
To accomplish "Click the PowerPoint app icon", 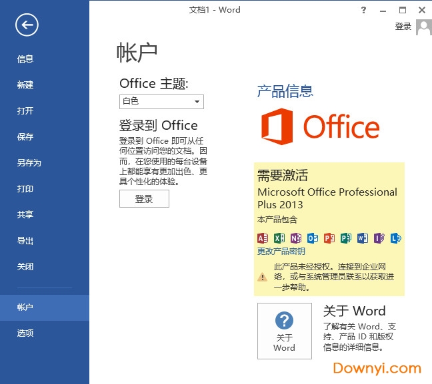I will click(329, 238).
